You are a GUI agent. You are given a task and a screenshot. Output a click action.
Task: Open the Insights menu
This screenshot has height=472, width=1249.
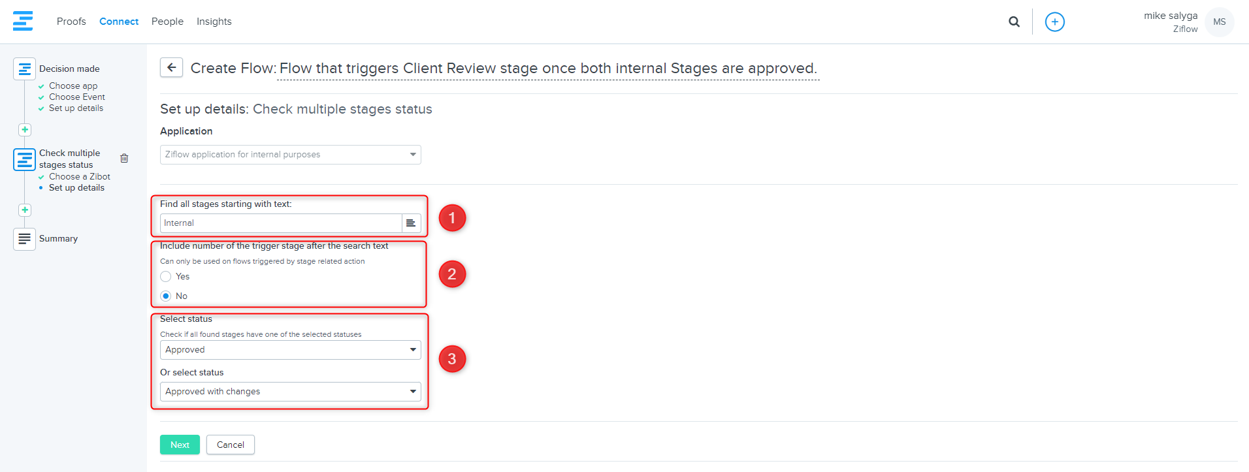point(214,22)
